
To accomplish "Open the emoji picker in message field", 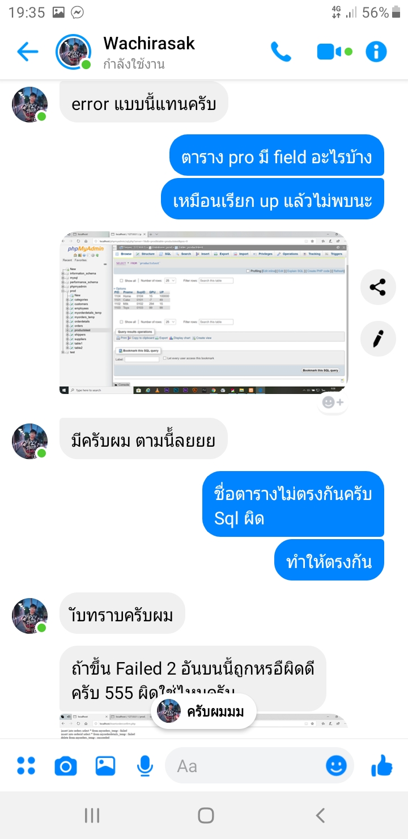I will click(337, 766).
